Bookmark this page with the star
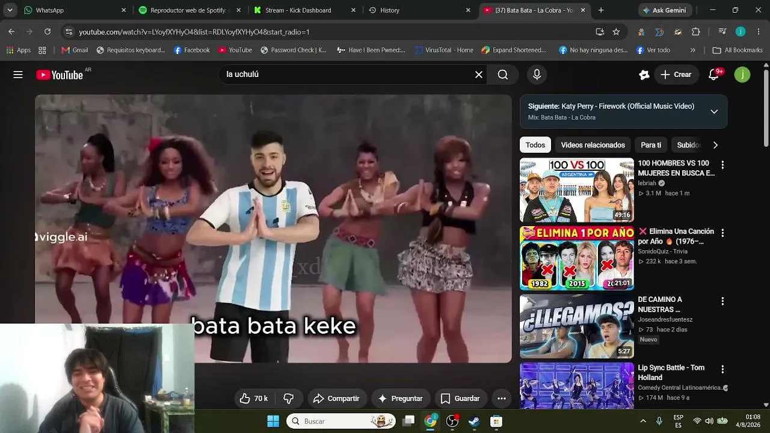 (616, 32)
